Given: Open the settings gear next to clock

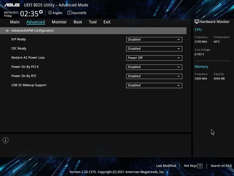Looking at the screenshot, I should [41, 12].
